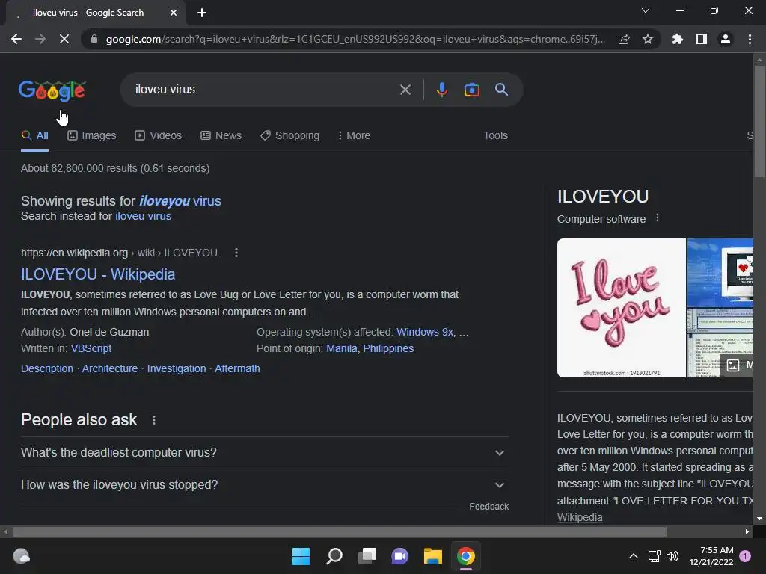Clear the search box text
Screen dimensions: 766x574
[x=405, y=90]
